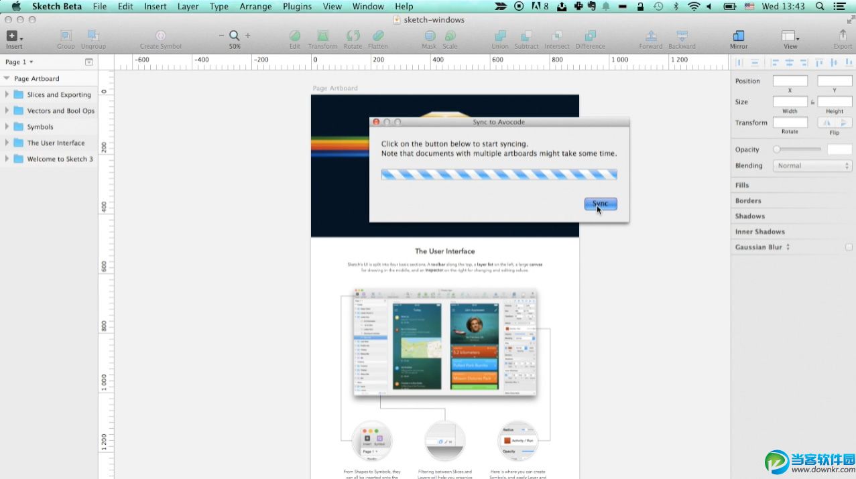Click the distribute horizontally icon

click(740, 62)
